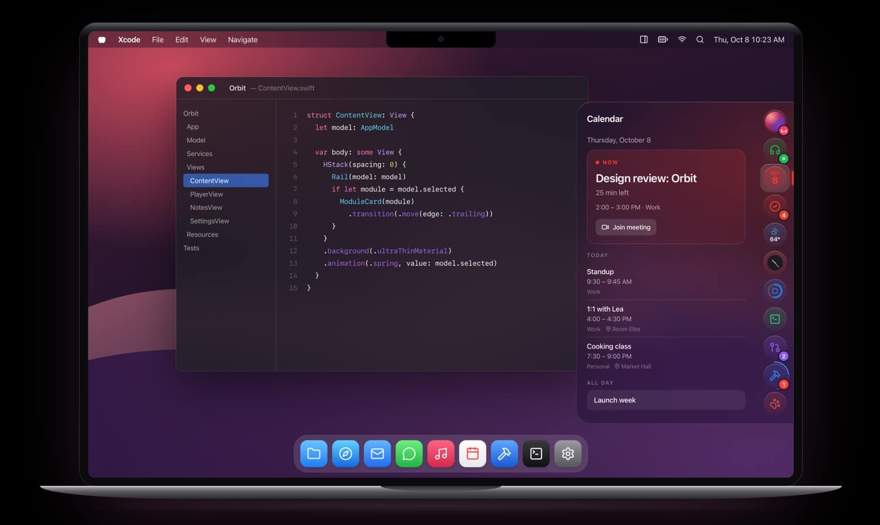Open Safari compass icon in dock
Viewport: 880px width, 525px height.
pos(346,453)
